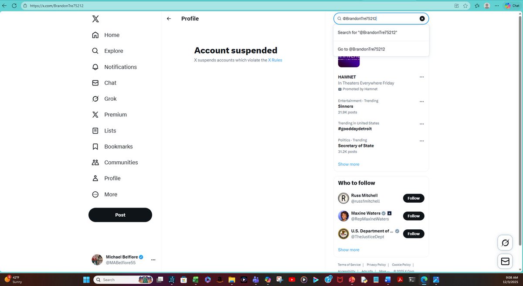Open options for the Sinners trend
The height and width of the screenshot is (286, 523).
(421, 102)
